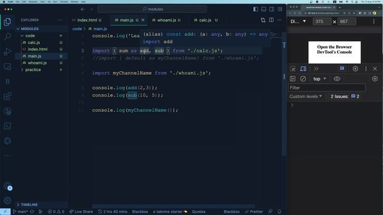
Task: Open device dimensions dropdown in DevTools
Action: click(298, 21)
